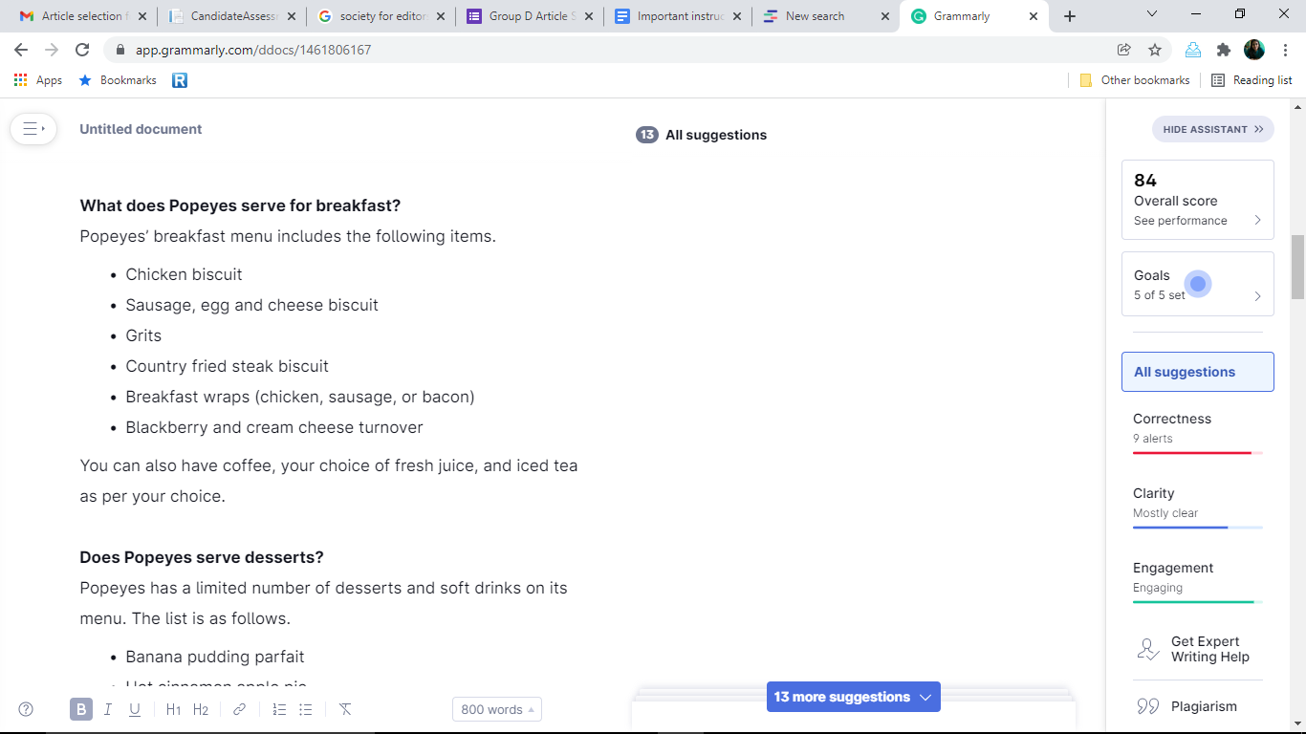
Task: Select the All suggestions tab
Action: 1197,372
